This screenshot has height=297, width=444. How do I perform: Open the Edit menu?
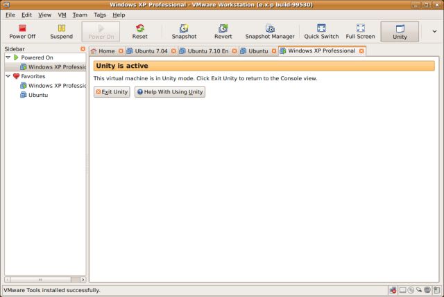26,15
